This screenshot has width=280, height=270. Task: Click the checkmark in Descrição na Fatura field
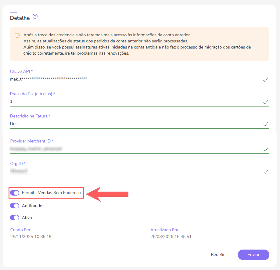(266, 124)
